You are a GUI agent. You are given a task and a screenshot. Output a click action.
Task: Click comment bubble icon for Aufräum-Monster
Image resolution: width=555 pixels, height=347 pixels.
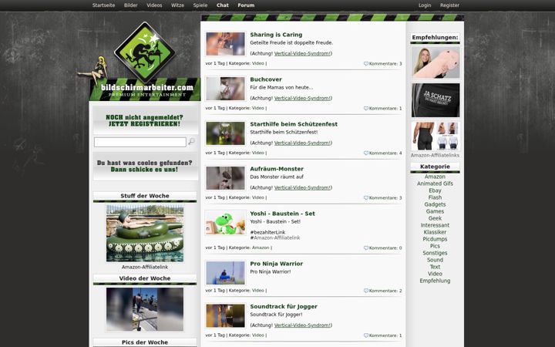tap(366, 197)
